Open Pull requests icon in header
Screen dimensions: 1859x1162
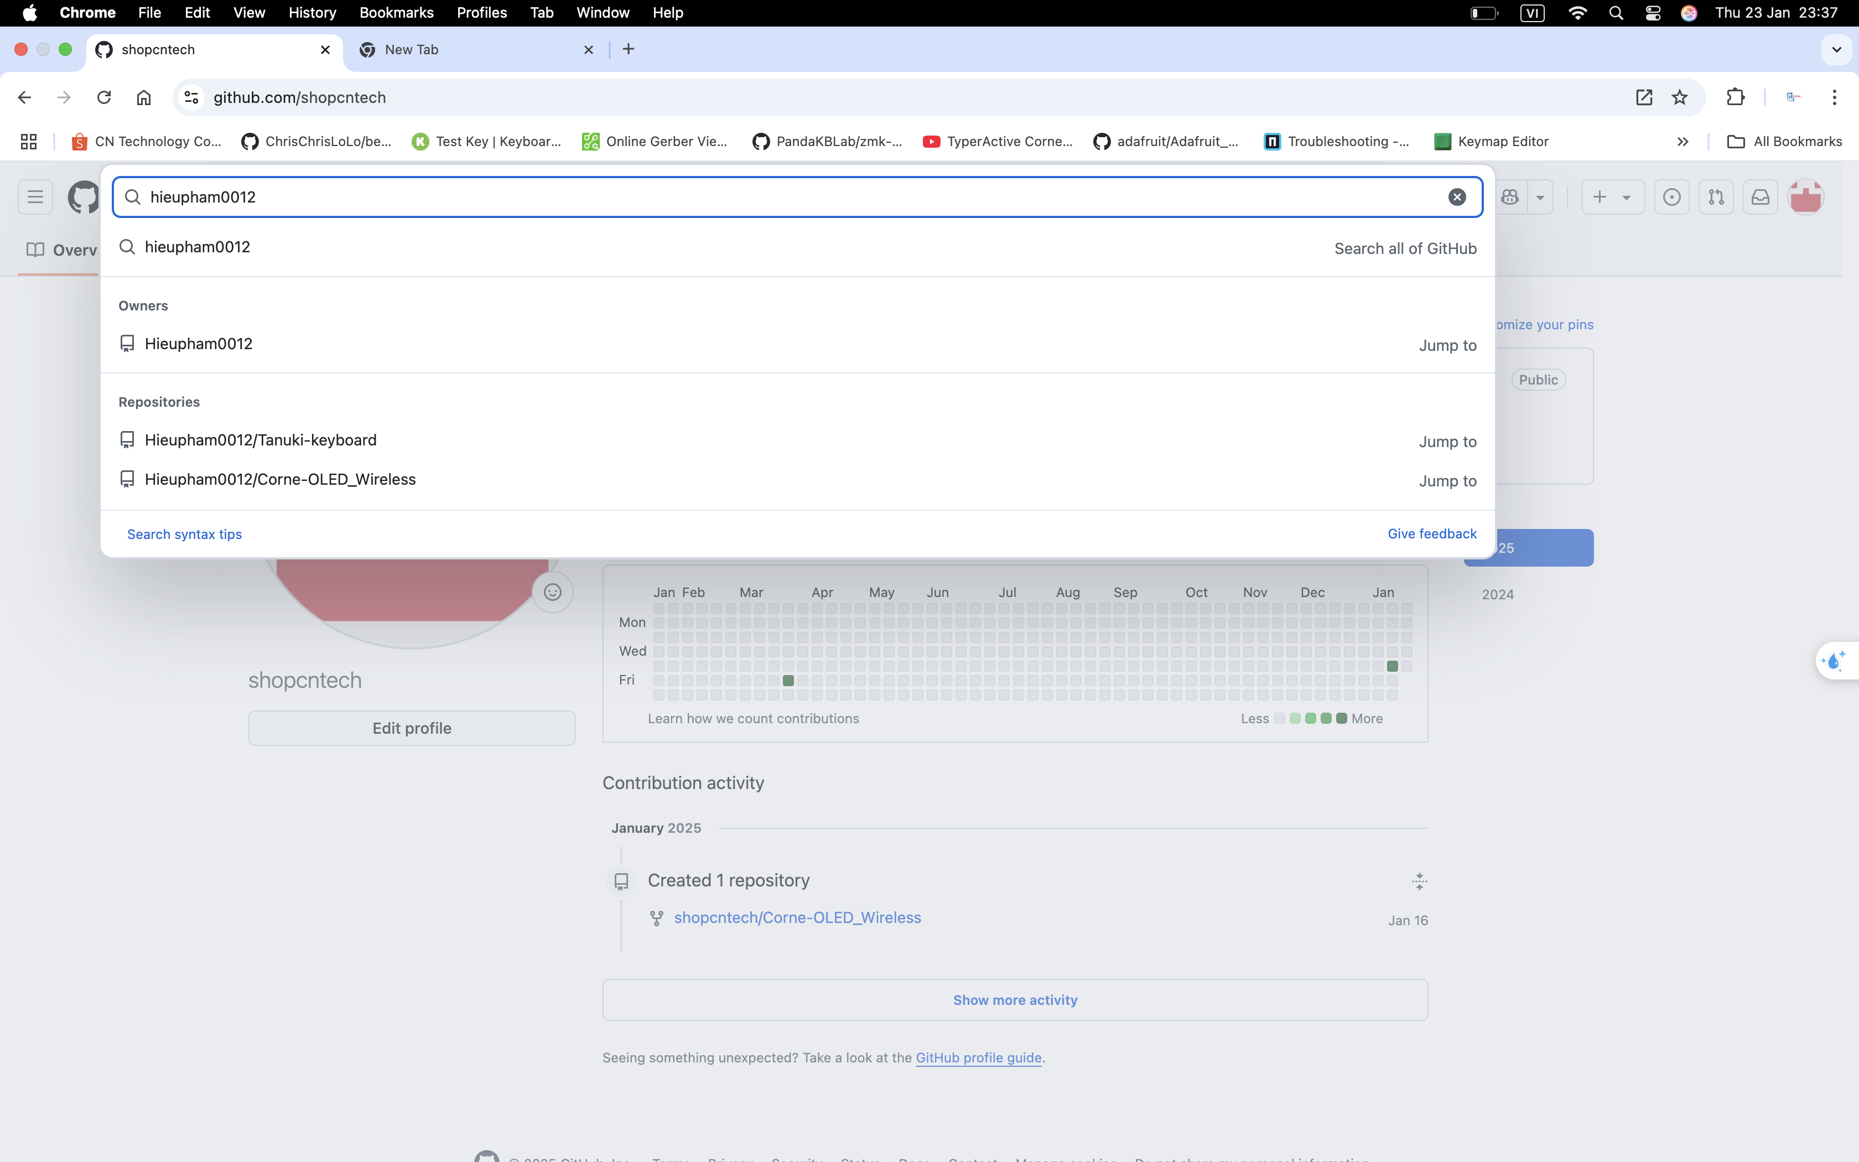tap(1716, 197)
